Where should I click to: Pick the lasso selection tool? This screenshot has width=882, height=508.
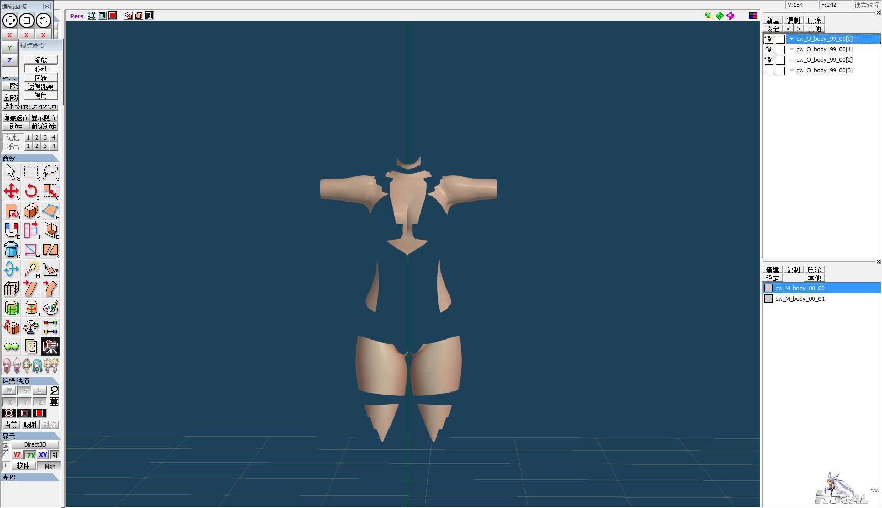tap(50, 172)
